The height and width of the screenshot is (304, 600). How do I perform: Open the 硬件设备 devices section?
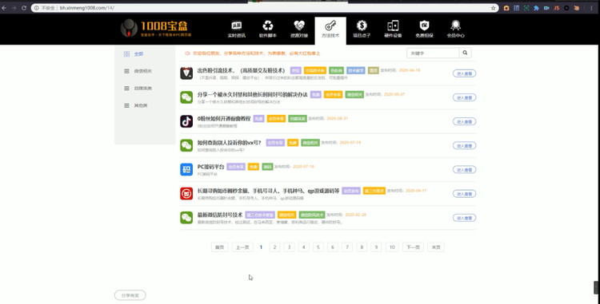click(x=393, y=30)
